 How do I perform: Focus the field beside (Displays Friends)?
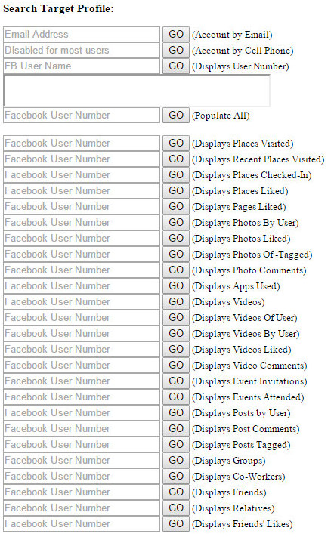[x=82, y=492]
